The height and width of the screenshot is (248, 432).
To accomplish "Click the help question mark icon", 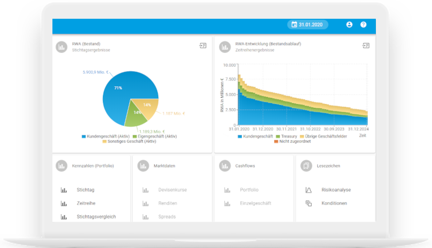I will click(363, 25).
